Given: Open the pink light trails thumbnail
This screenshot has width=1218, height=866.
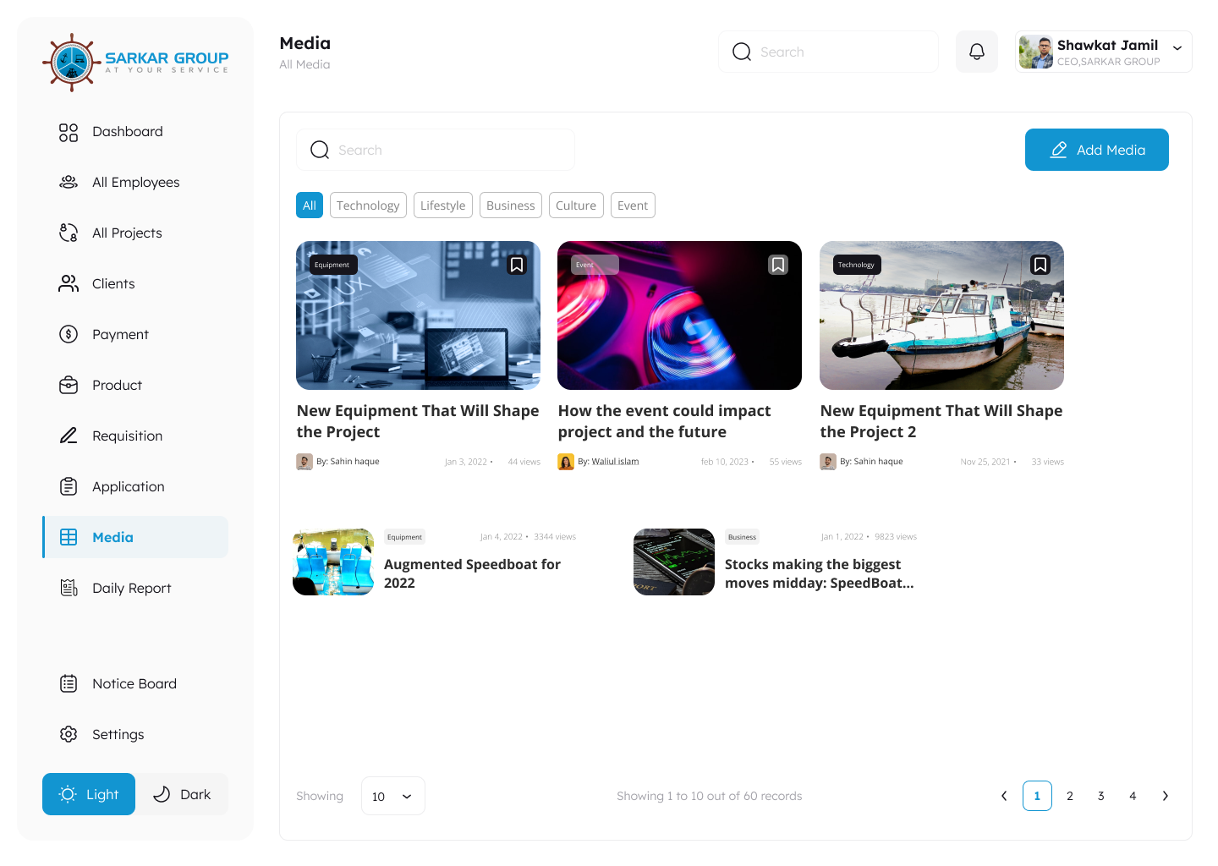Looking at the screenshot, I should pos(680,315).
